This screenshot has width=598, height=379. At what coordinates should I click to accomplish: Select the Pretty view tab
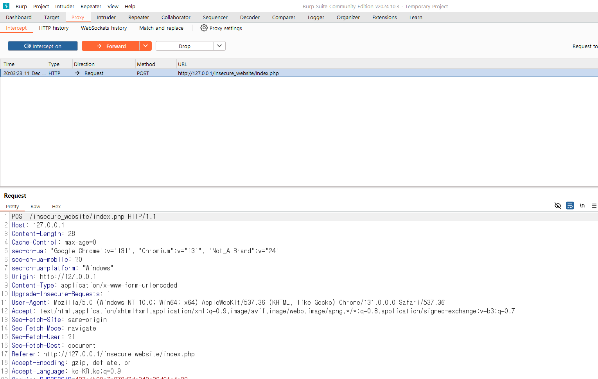click(x=13, y=206)
